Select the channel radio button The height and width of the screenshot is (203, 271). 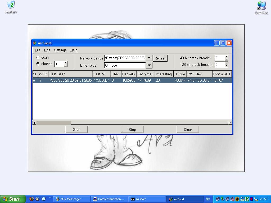(x=38, y=64)
